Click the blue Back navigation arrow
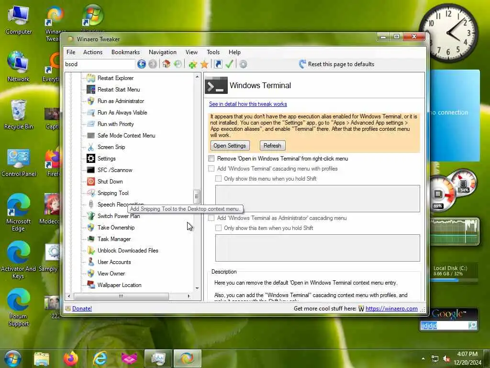This screenshot has width=490, height=368. pyautogui.click(x=141, y=64)
